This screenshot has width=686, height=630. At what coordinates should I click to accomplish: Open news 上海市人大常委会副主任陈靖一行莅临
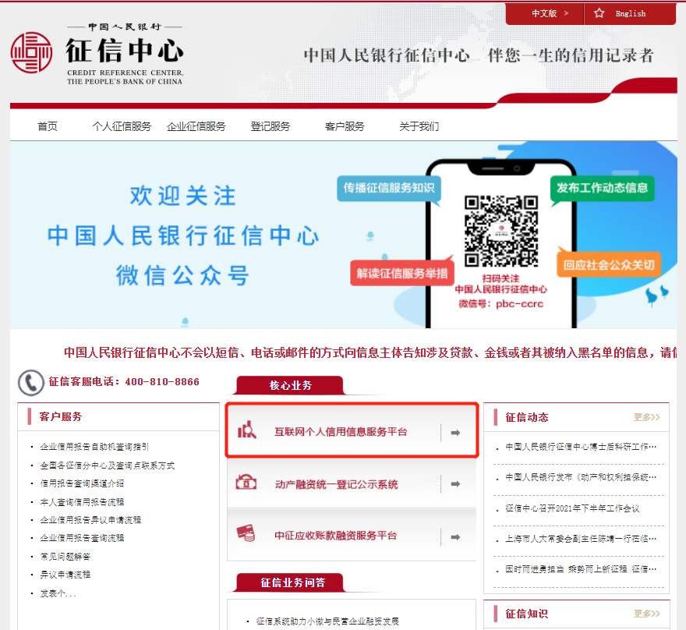click(x=581, y=539)
